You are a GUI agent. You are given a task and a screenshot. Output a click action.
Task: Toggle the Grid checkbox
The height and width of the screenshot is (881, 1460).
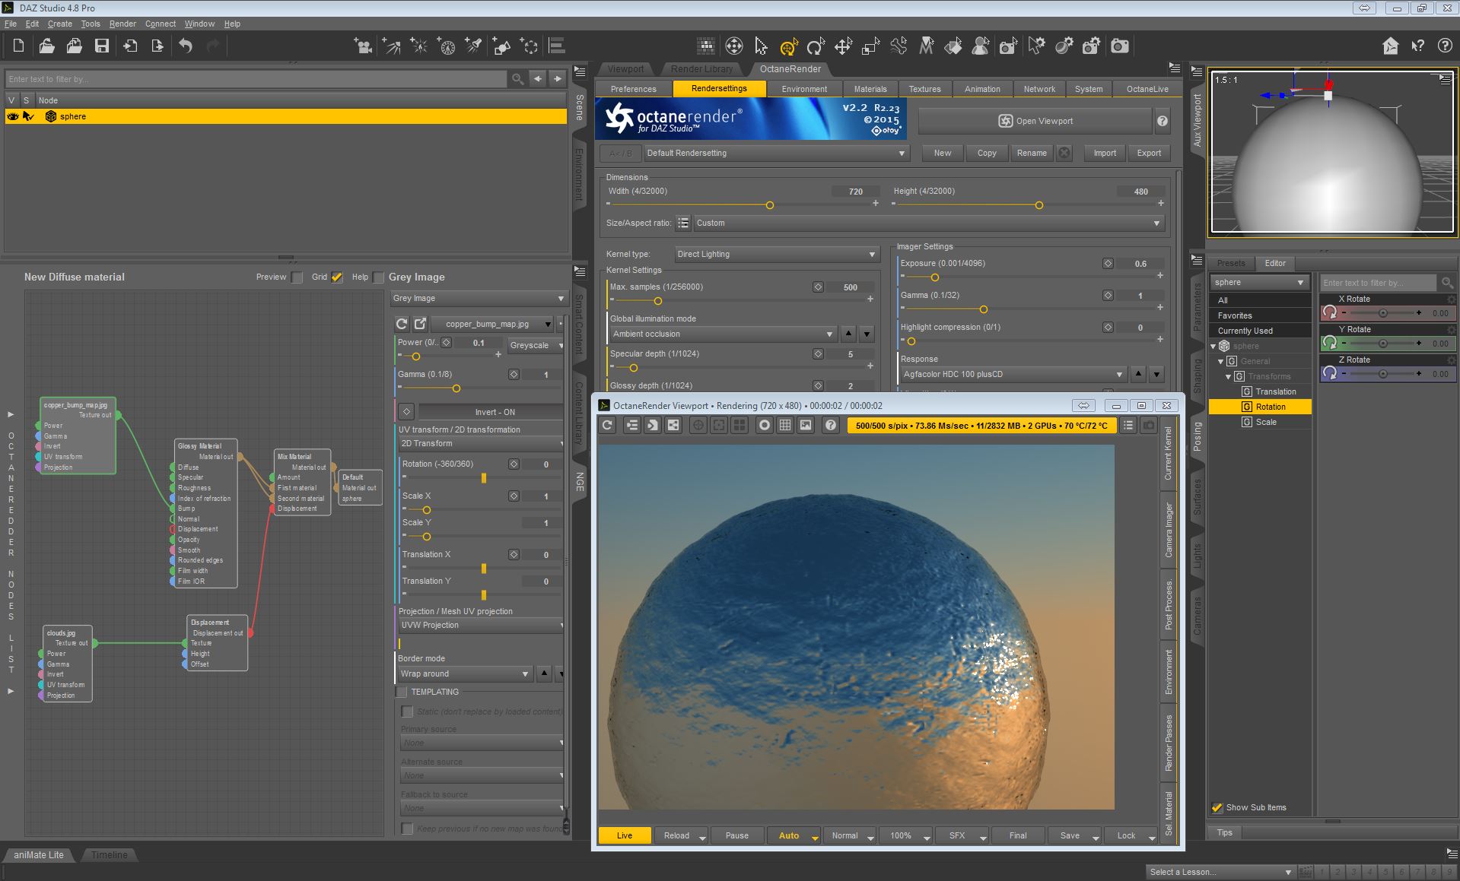point(337,277)
